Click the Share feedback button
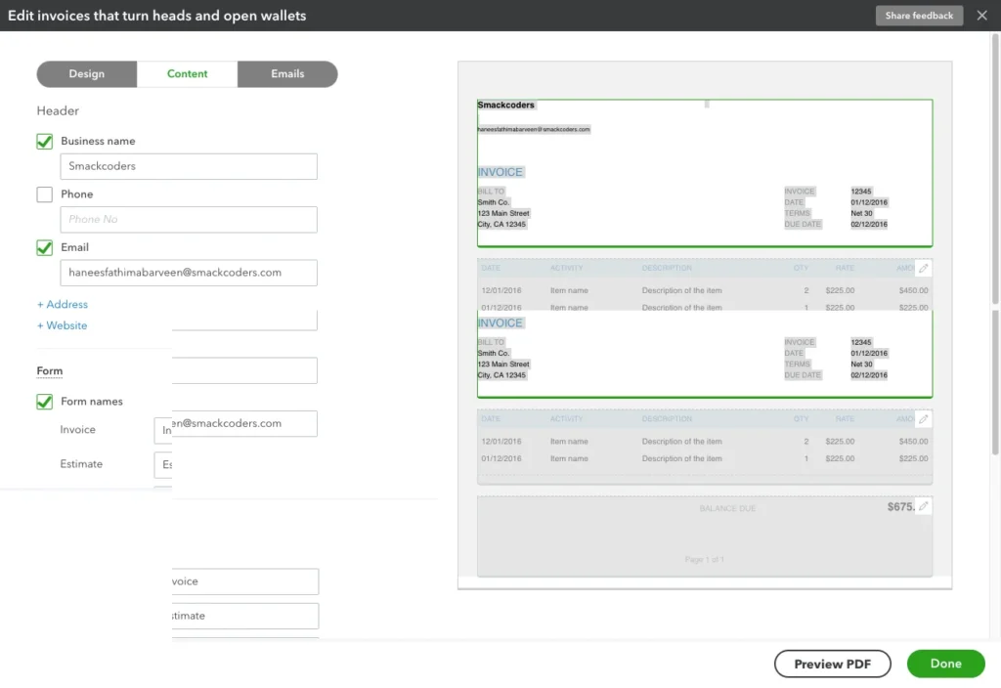Image resolution: width=1001 pixels, height=688 pixels. click(x=918, y=16)
